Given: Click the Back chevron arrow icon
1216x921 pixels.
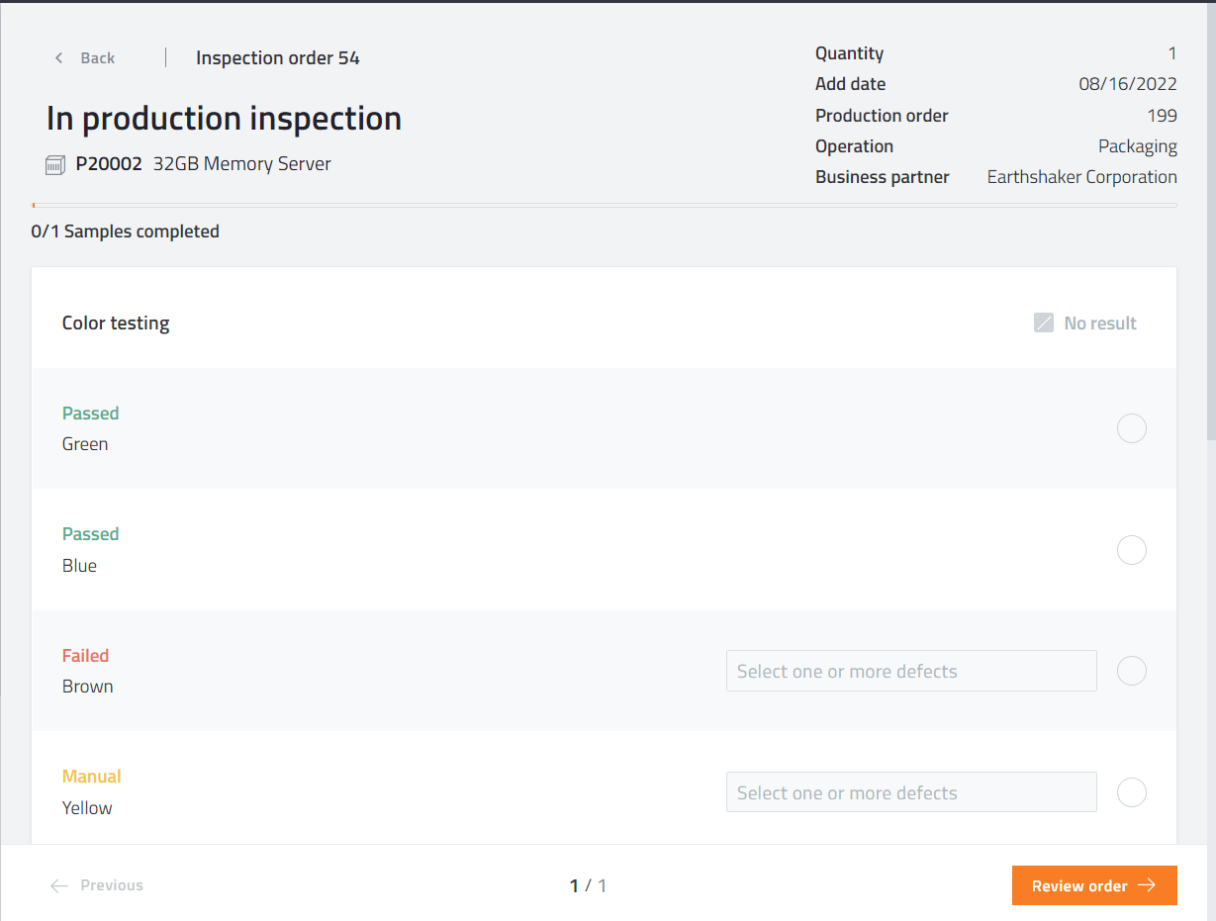Looking at the screenshot, I should (x=59, y=58).
